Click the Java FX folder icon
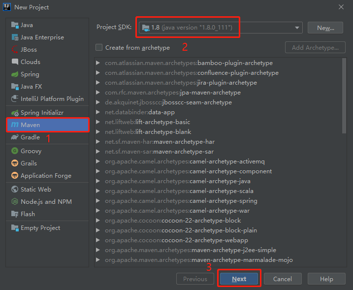Viewport: 353px width, 290px height. click(15, 86)
